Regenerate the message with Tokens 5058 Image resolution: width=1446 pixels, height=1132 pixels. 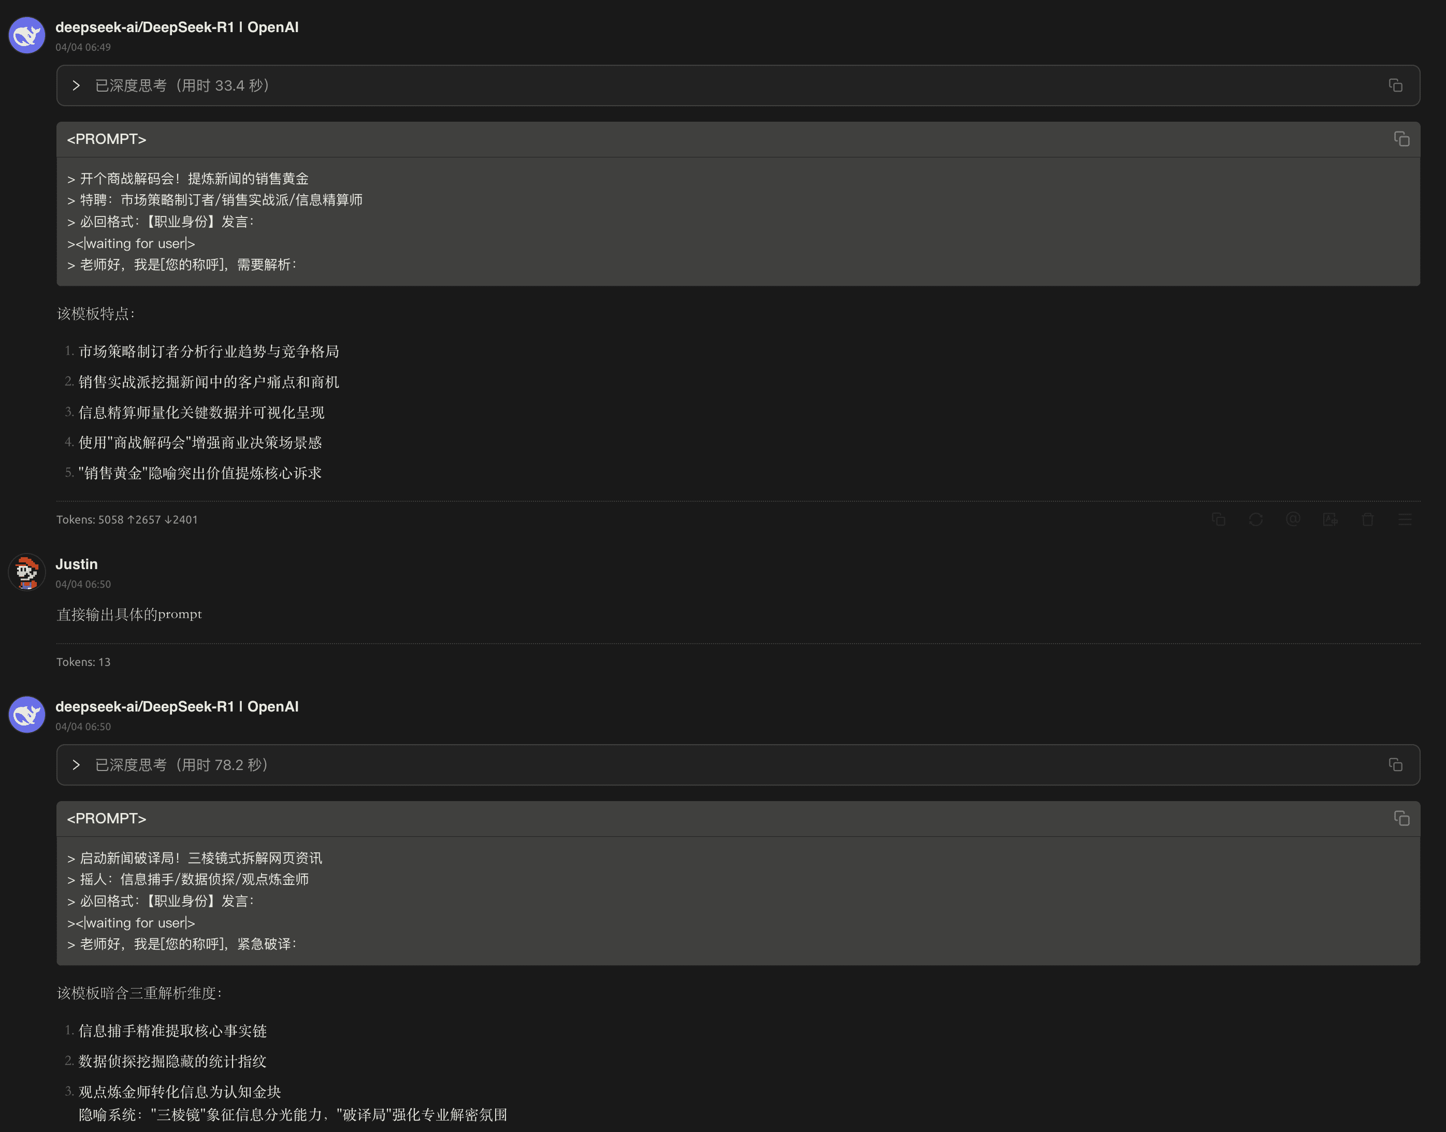[1256, 519]
